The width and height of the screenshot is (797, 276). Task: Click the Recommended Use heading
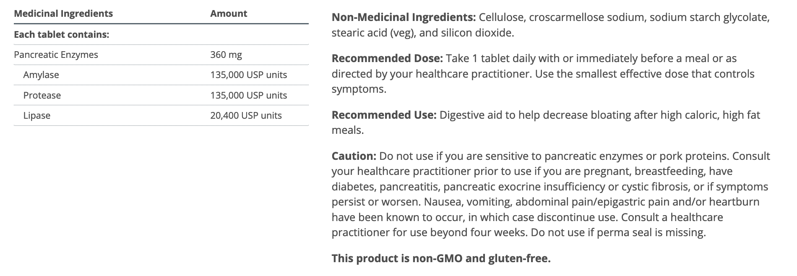point(384,115)
